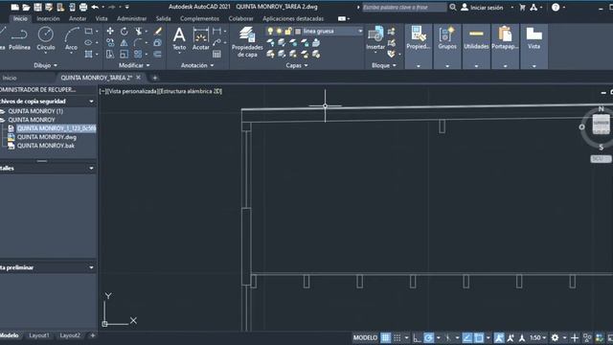Select QUINTA MONROY.bak in backup list
Screen dimensions: 613x345
point(45,146)
